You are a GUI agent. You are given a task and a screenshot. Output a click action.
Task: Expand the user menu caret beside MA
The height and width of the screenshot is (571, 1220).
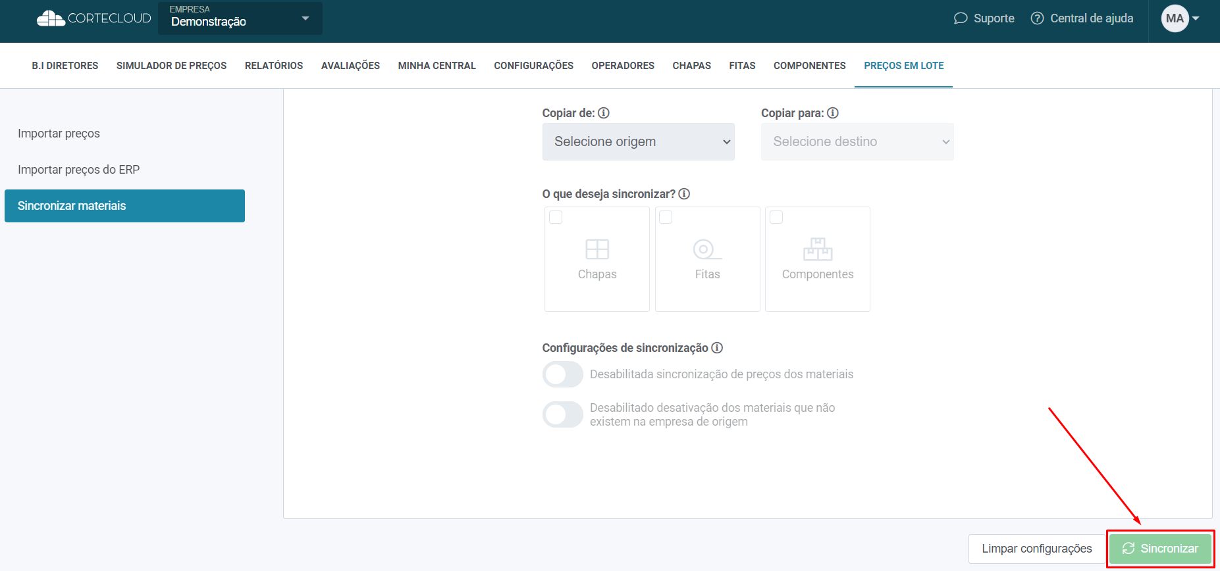pos(1196,18)
